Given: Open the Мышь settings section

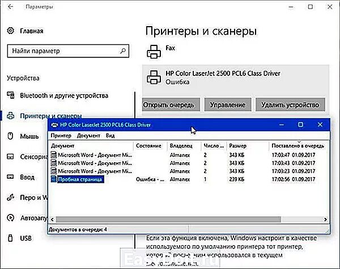Looking at the screenshot, I should click(29, 136).
